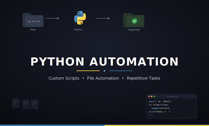Image resolution: width=209 pixels, height=126 pixels.
Task: Click the "PYTHON AUTOMATION" headline
Action: (x=104, y=62)
